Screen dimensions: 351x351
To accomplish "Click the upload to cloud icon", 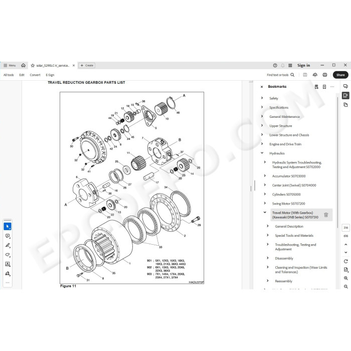I will 315,75.
